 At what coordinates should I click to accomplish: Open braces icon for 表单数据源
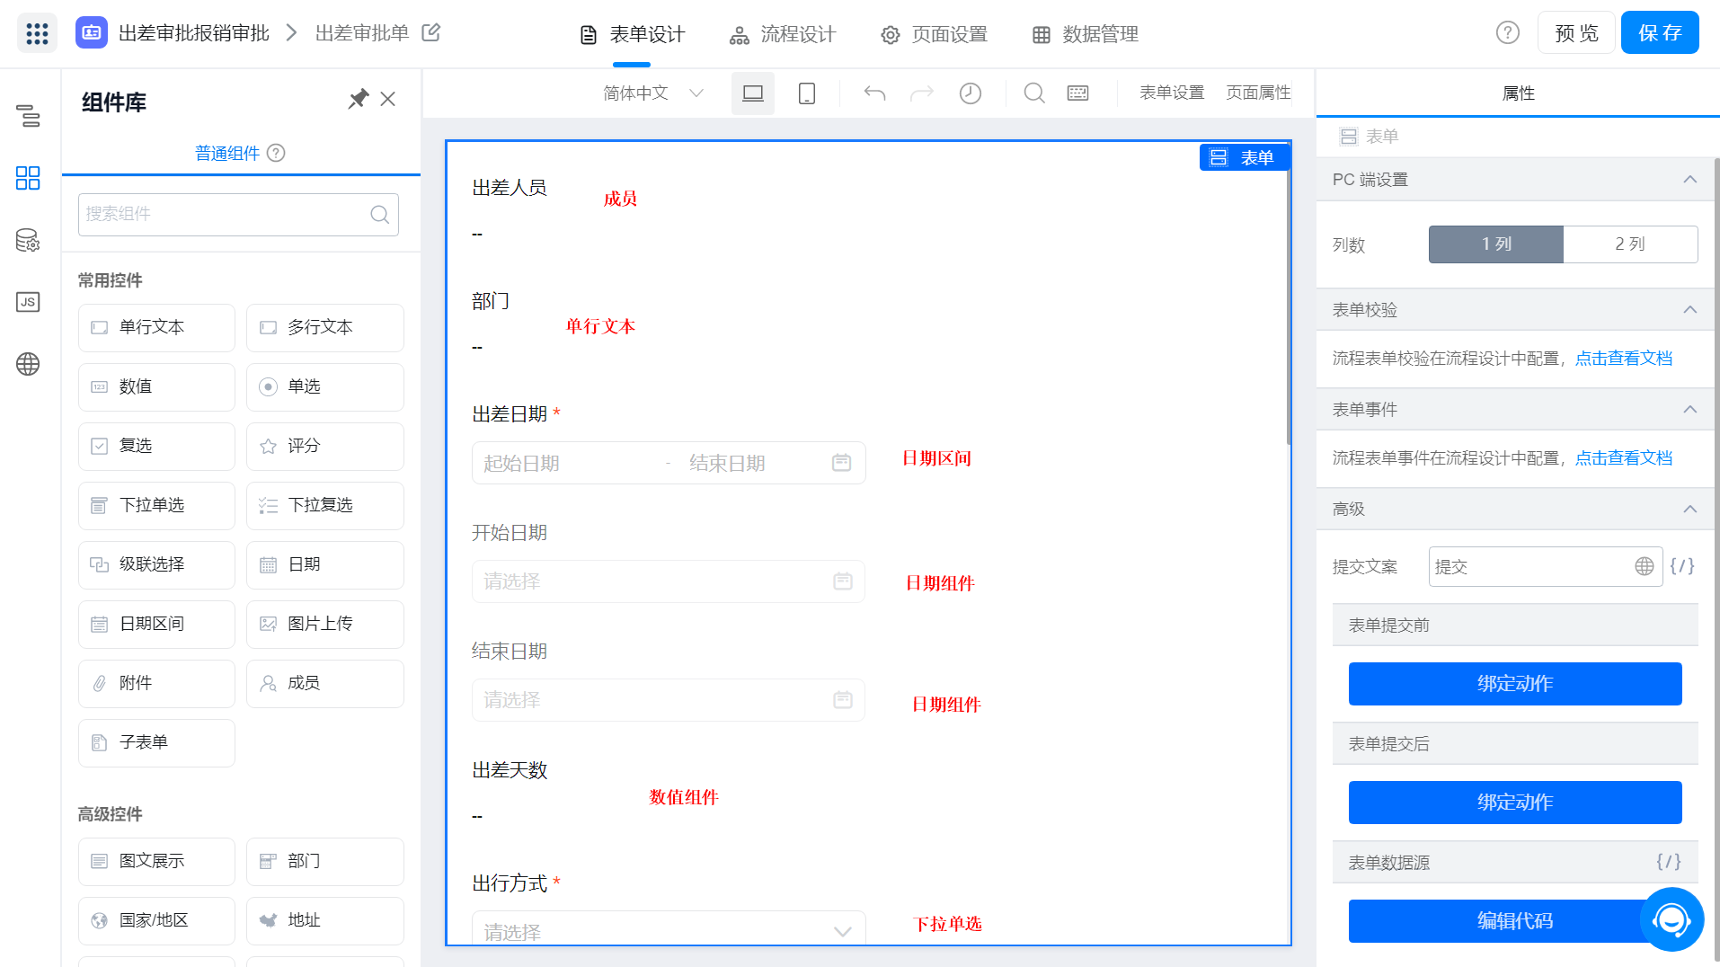coord(1669,862)
